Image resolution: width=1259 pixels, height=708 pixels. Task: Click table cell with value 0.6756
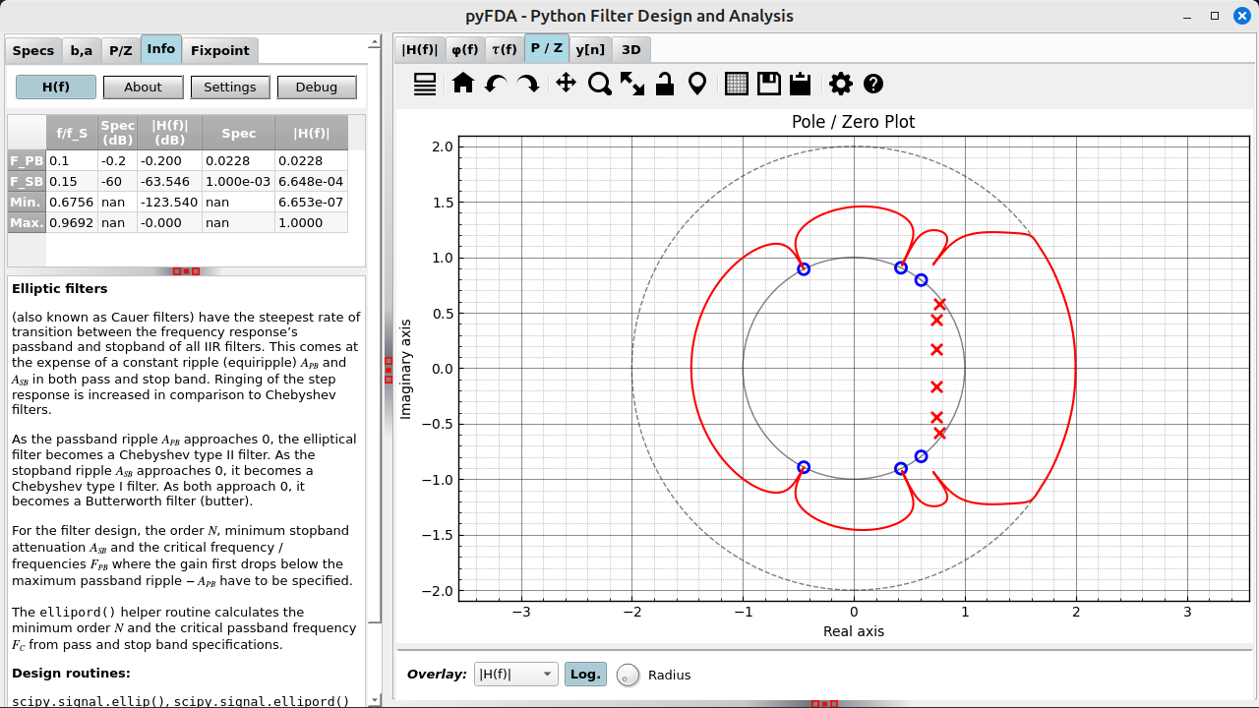(72, 202)
